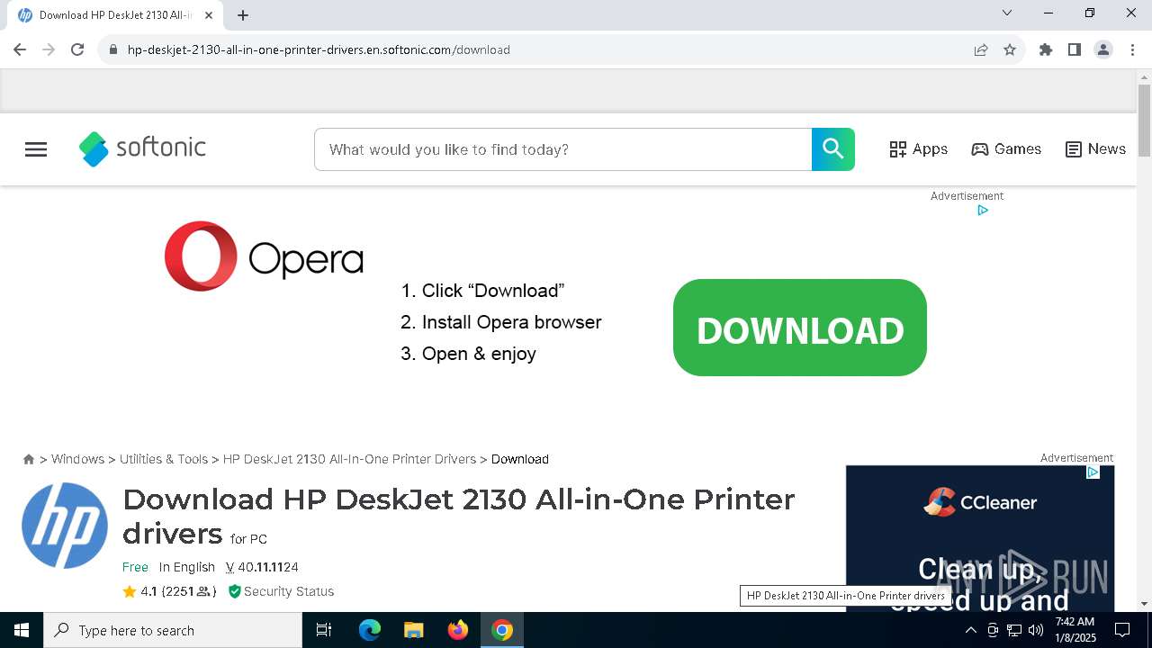
Task: Click the AdChoices icon above Opera ad
Action: 983,211
